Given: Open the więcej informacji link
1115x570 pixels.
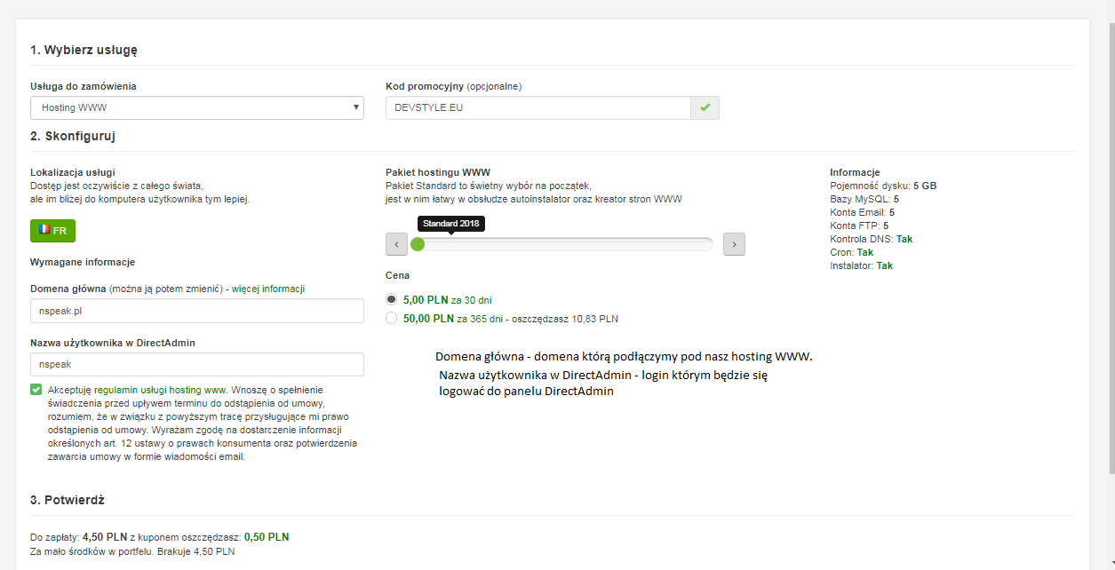Looking at the screenshot, I should (x=268, y=289).
